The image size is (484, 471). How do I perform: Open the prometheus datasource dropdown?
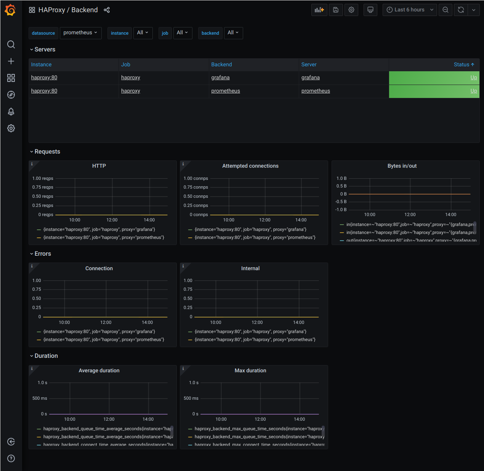pyautogui.click(x=80, y=33)
